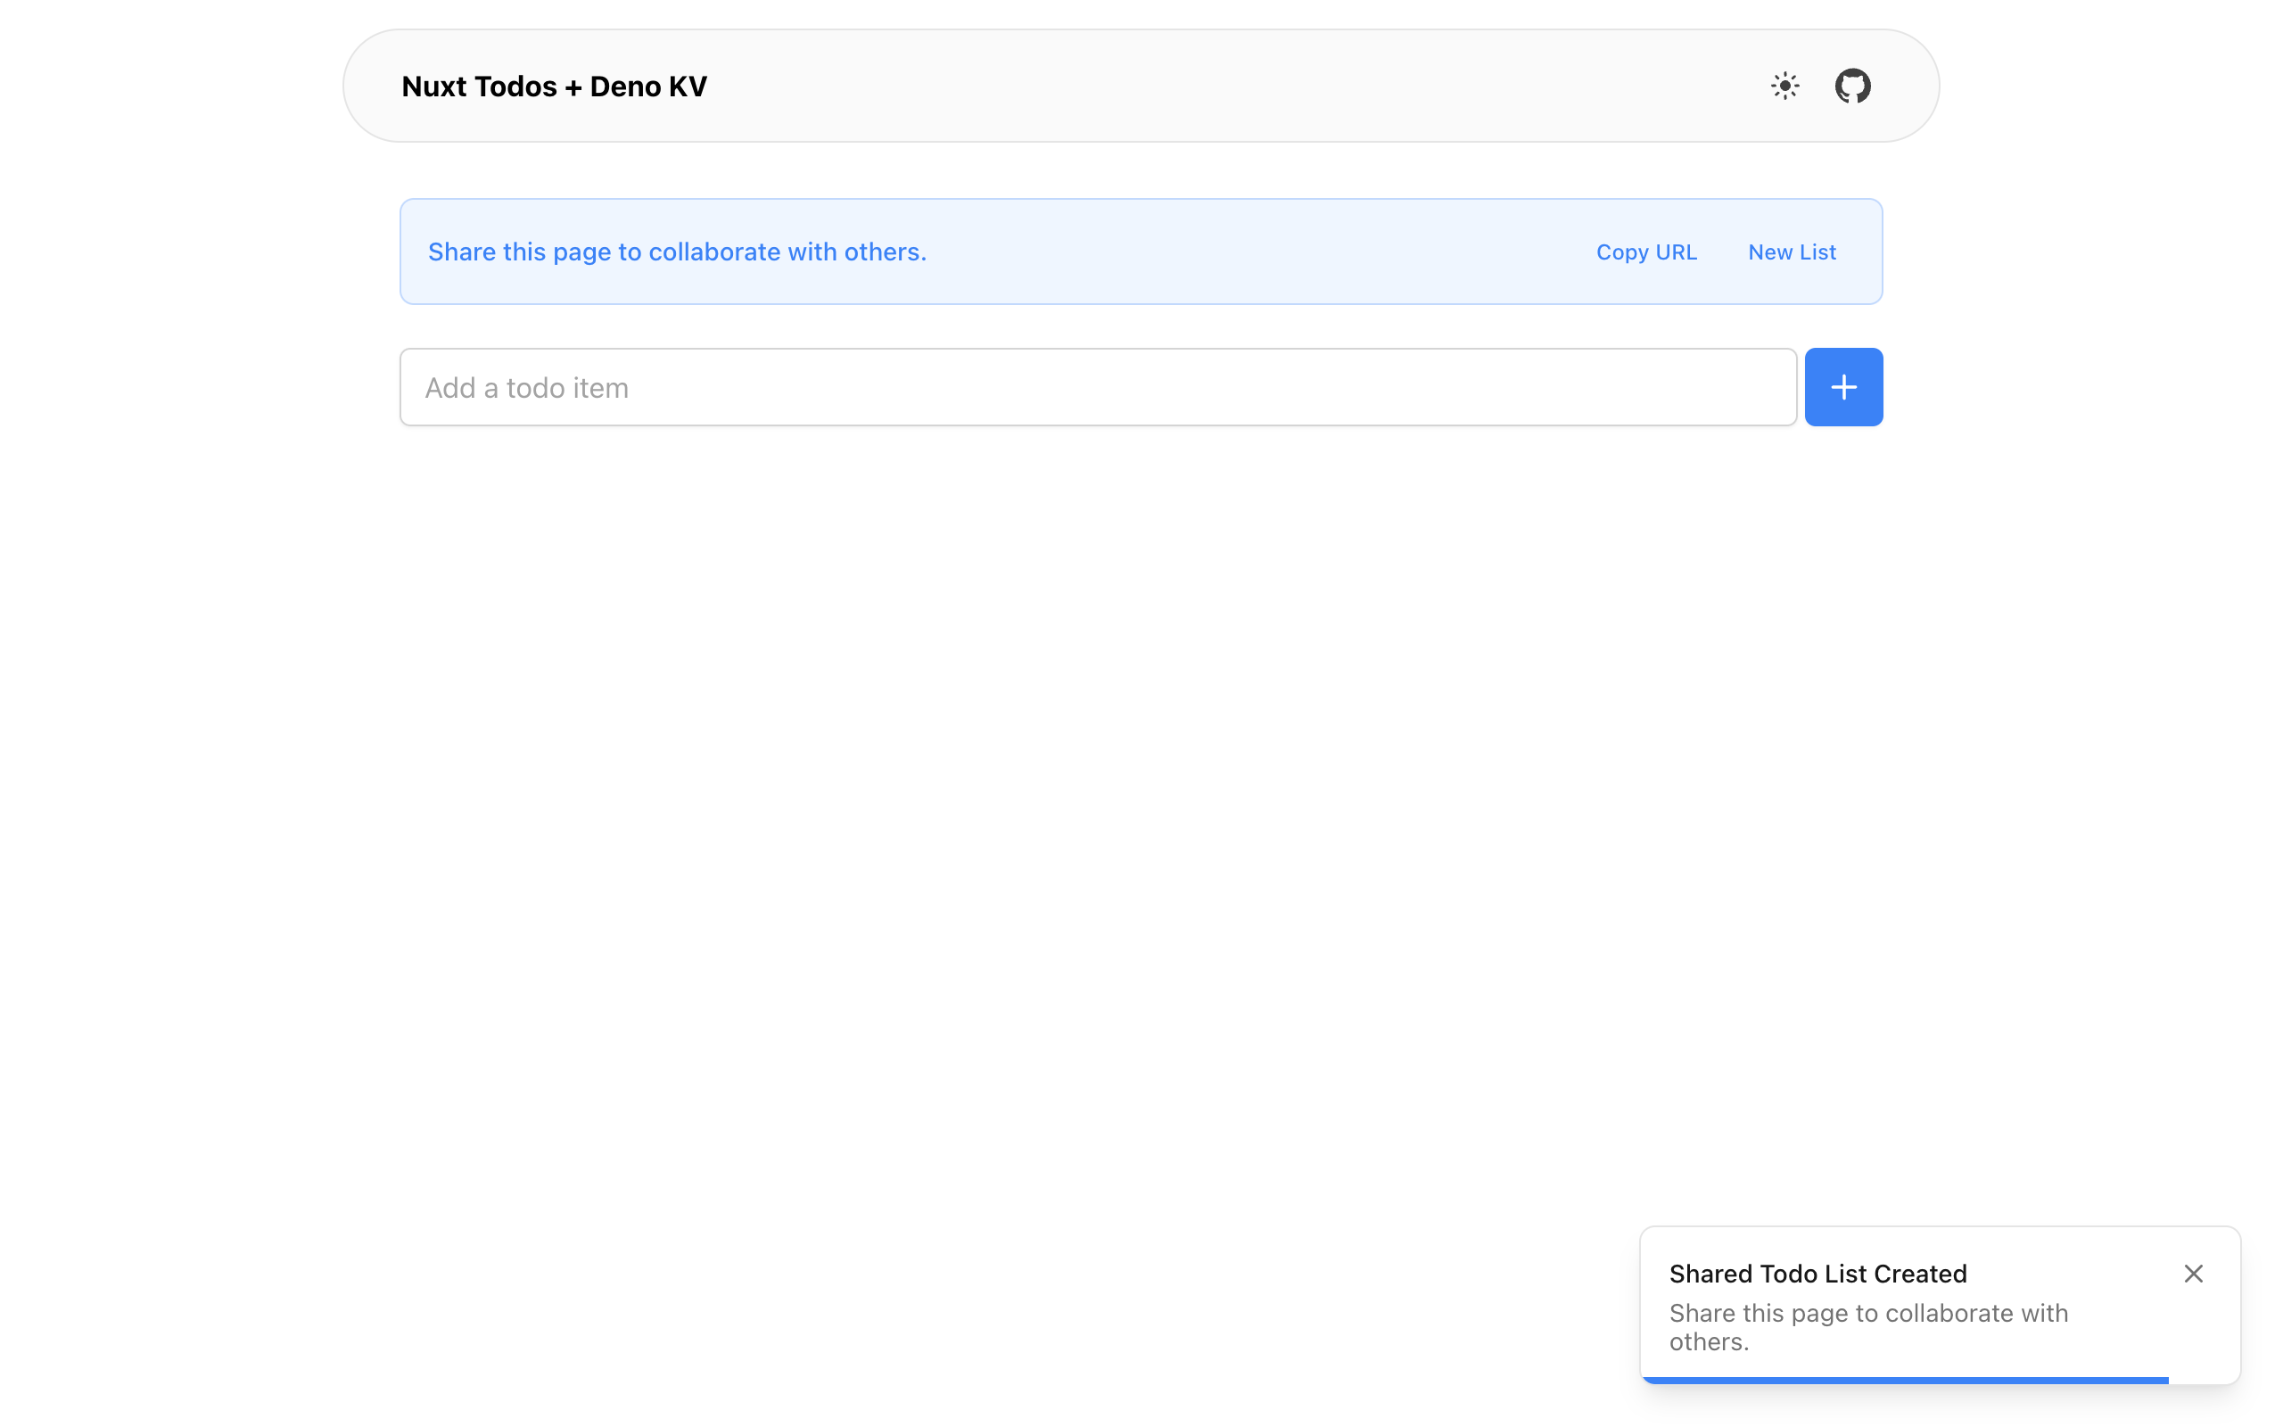This screenshot has width=2283, height=1427.
Task: Click the header bar's empty middle area
Action: pos(1226,86)
